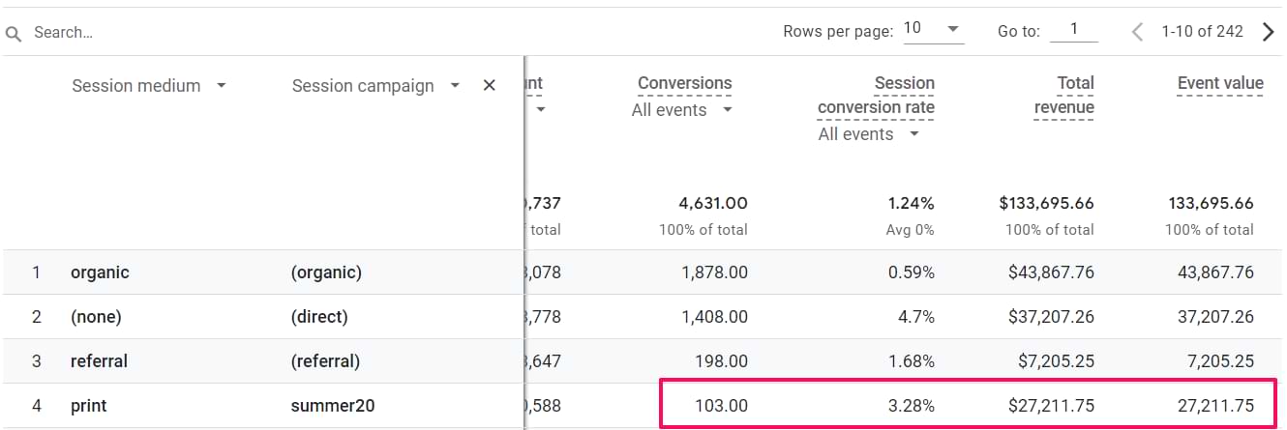Click the print medium row
This screenshot has width=1287, height=430.
(89, 406)
